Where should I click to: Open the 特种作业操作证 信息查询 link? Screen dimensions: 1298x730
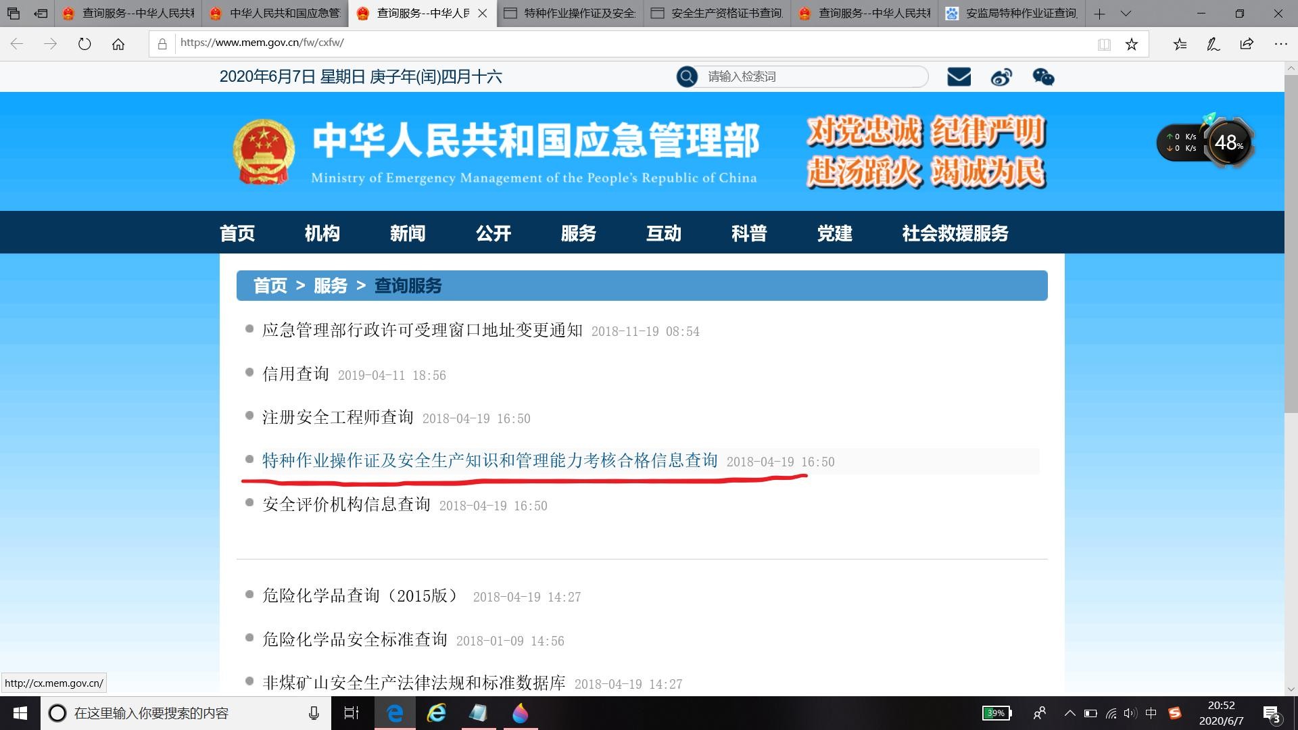click(x=489, y=461)
